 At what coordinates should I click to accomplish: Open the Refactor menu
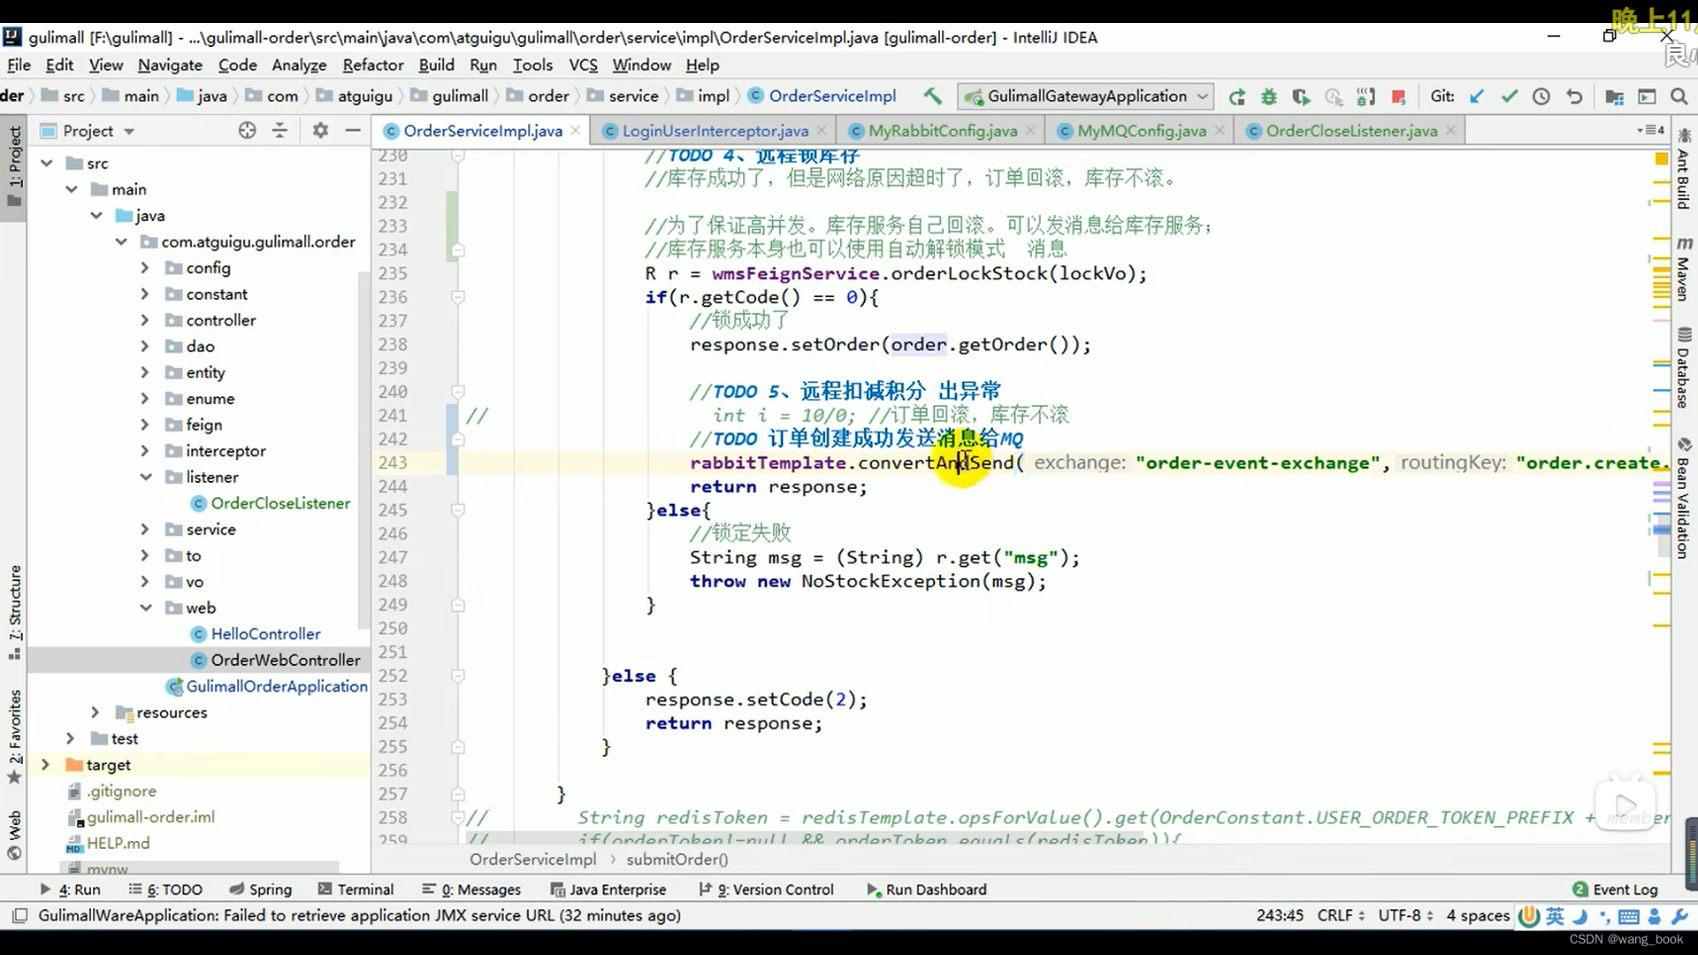pyautogui.click(x=372, y=65)
